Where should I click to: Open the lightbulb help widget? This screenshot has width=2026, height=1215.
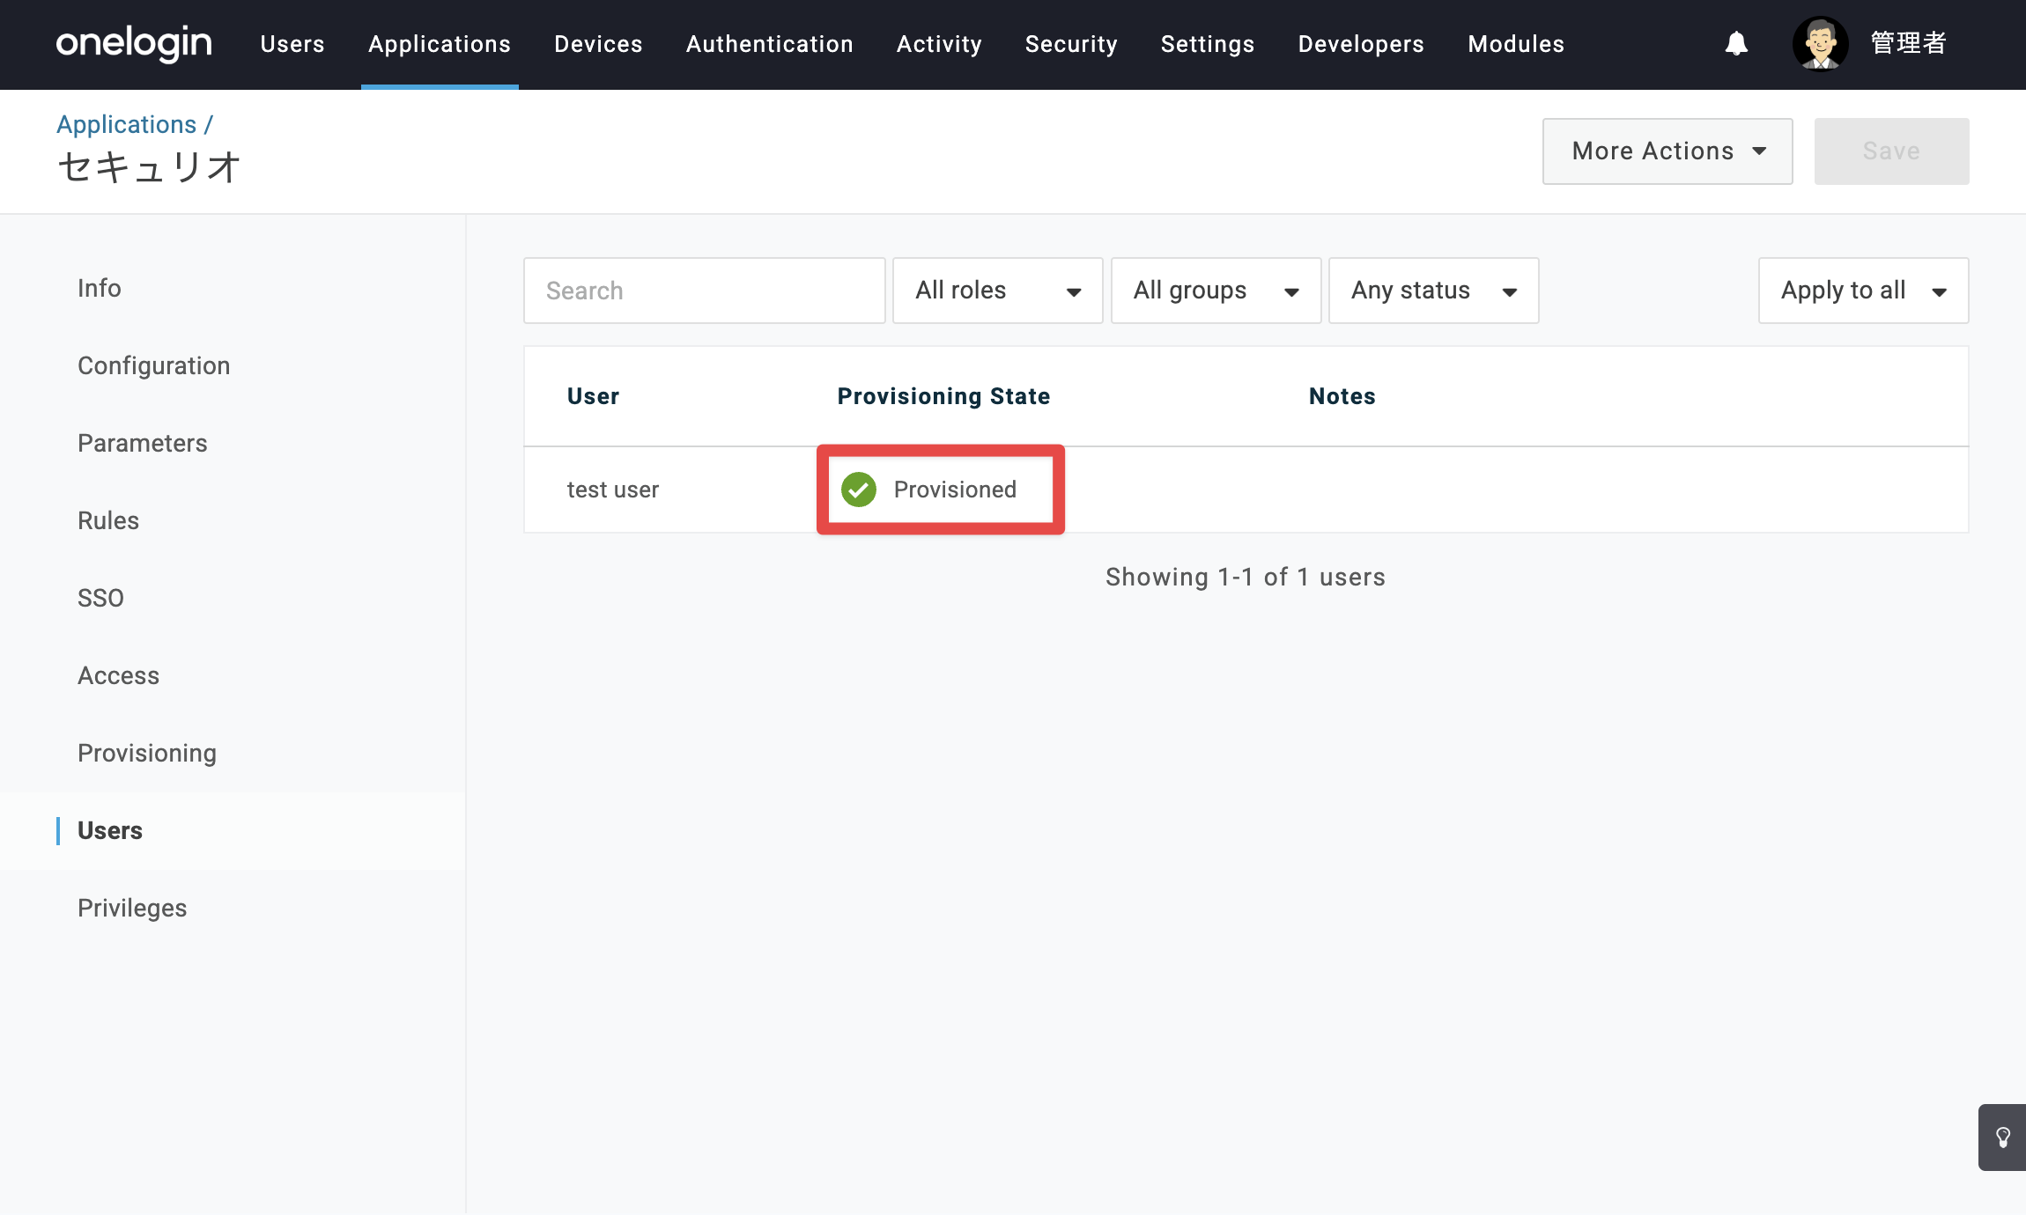tap(2002, 1137)
